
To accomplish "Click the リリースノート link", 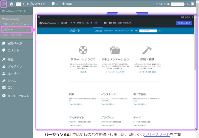I will click(157, 135).
